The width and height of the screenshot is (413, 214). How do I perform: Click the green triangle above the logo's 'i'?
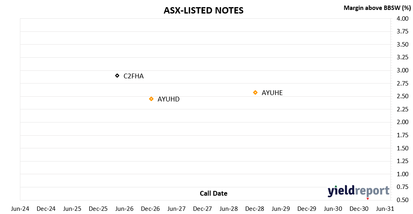(x=336, y=187)
